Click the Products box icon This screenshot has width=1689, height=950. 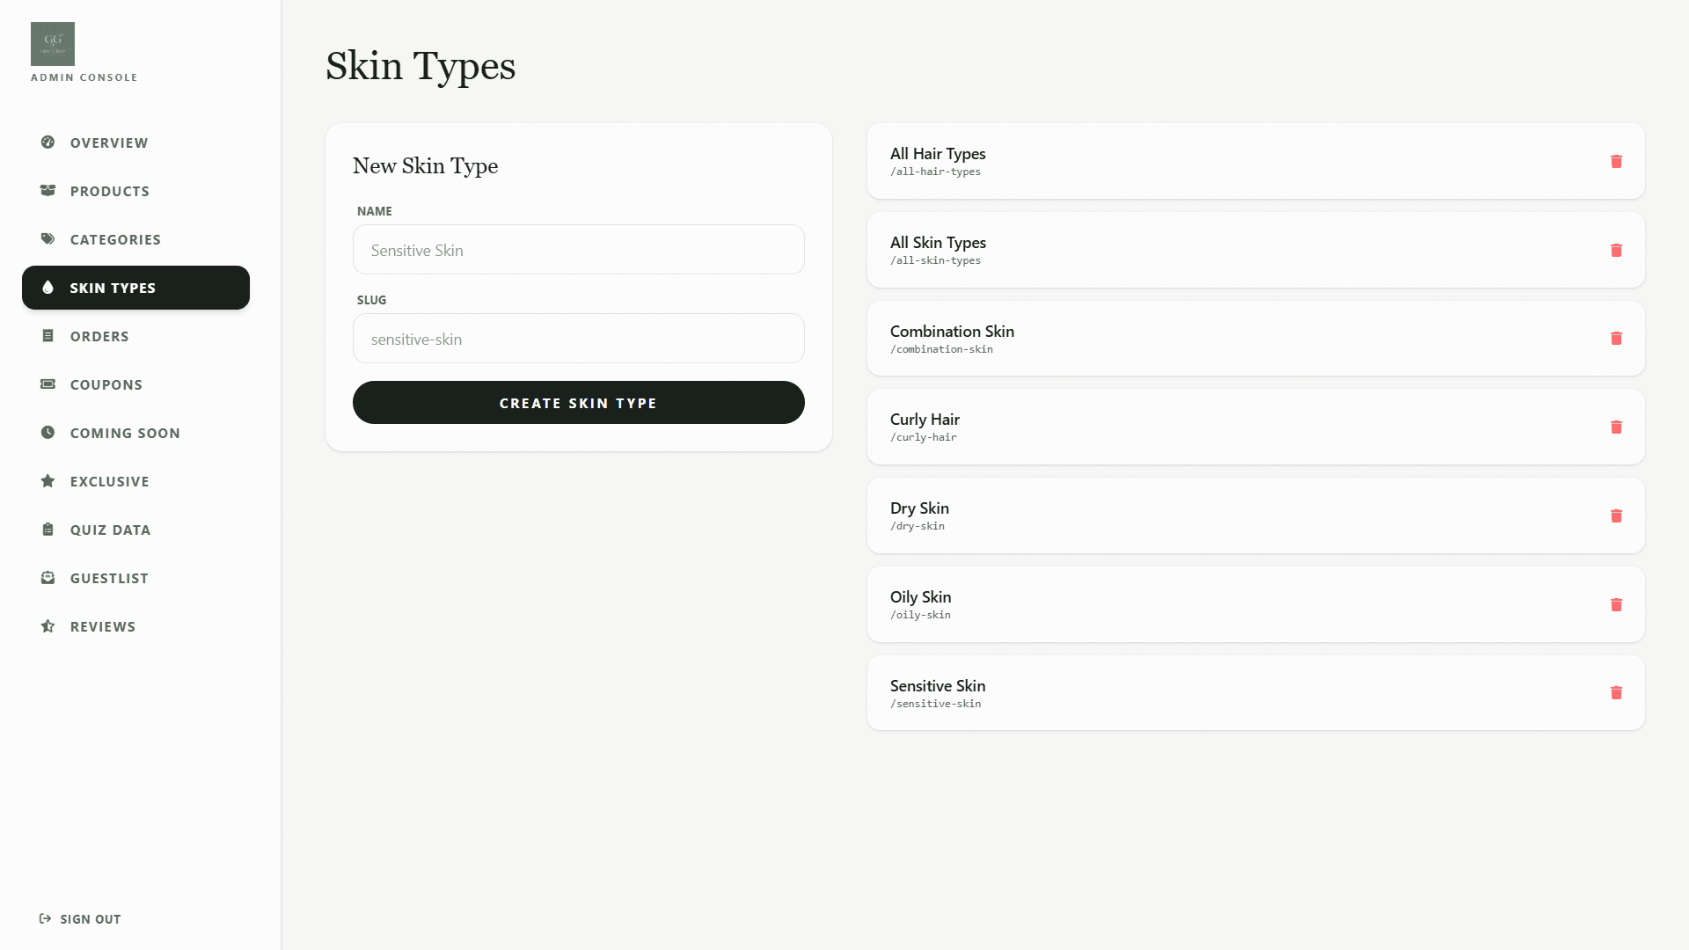[48, 190]
